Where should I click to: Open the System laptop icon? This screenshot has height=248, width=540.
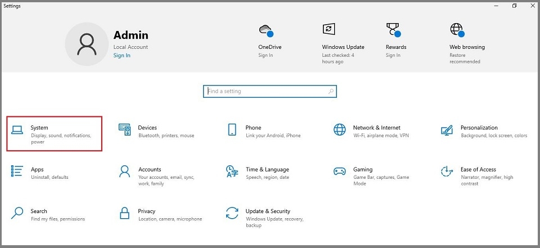[17, 130]
